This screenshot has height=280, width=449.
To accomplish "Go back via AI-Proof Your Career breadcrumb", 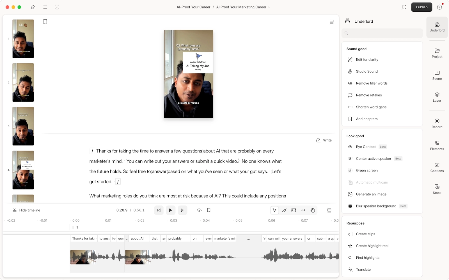I will (x=193, y=7).
